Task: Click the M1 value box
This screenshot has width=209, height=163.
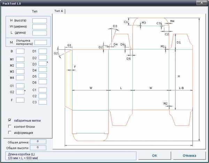Action: [20, 59]
